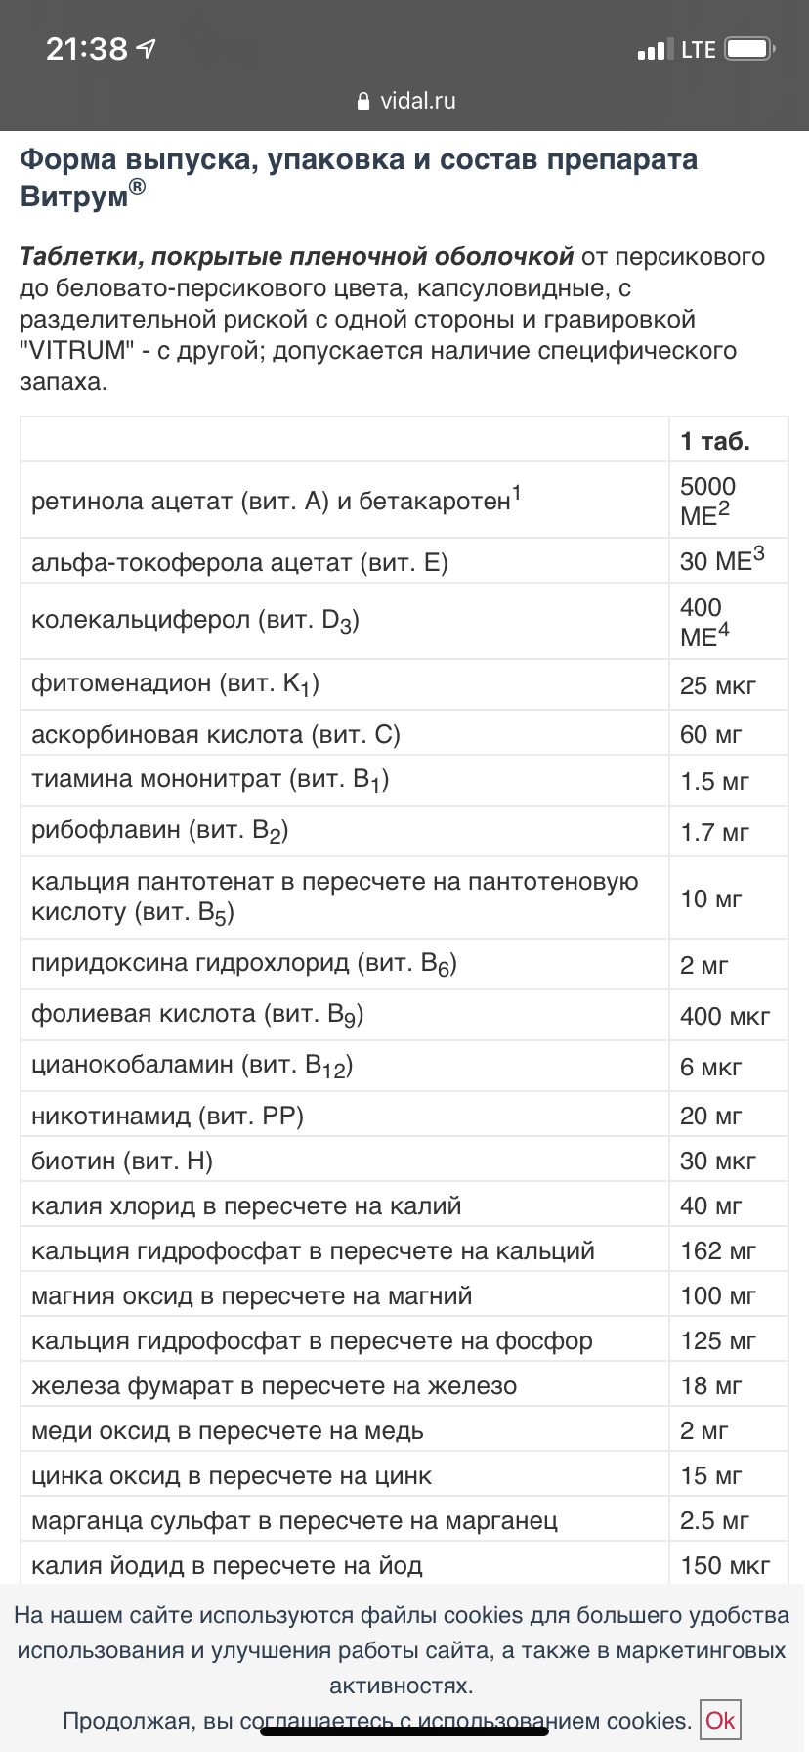Tap the '1 таб.' column header

coord(715,441)
